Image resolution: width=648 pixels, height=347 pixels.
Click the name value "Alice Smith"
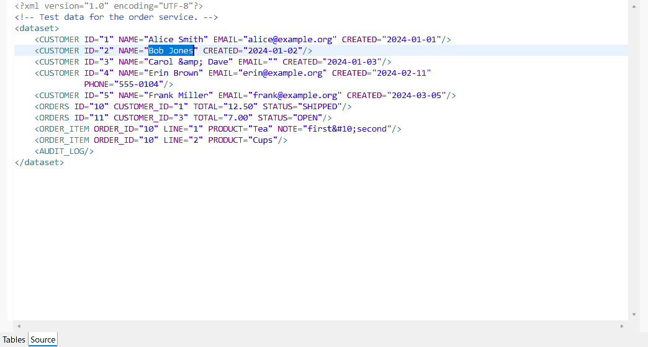click(x=176, y=39)
